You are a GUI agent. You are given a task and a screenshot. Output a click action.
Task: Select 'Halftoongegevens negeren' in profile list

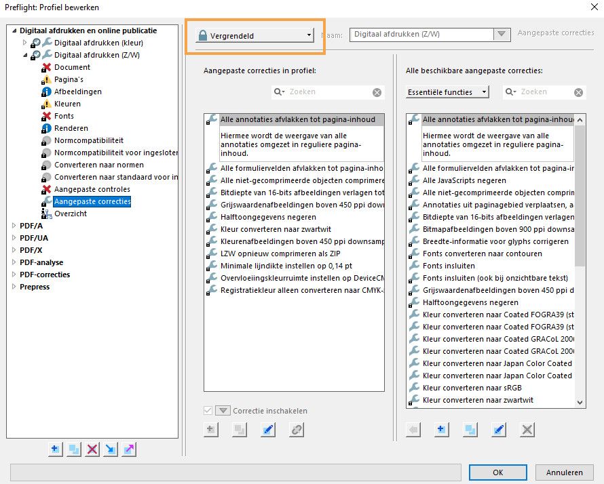[x=269, y=217]
